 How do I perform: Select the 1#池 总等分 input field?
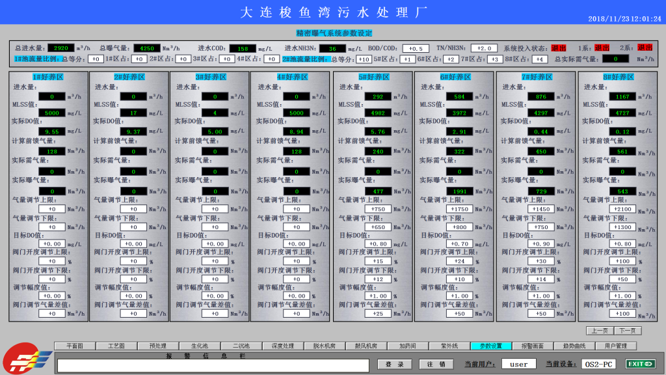click(x=96, y=59)
